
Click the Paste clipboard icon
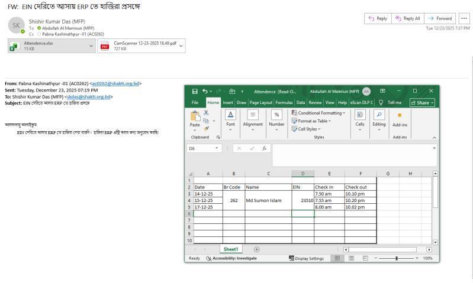195,116
